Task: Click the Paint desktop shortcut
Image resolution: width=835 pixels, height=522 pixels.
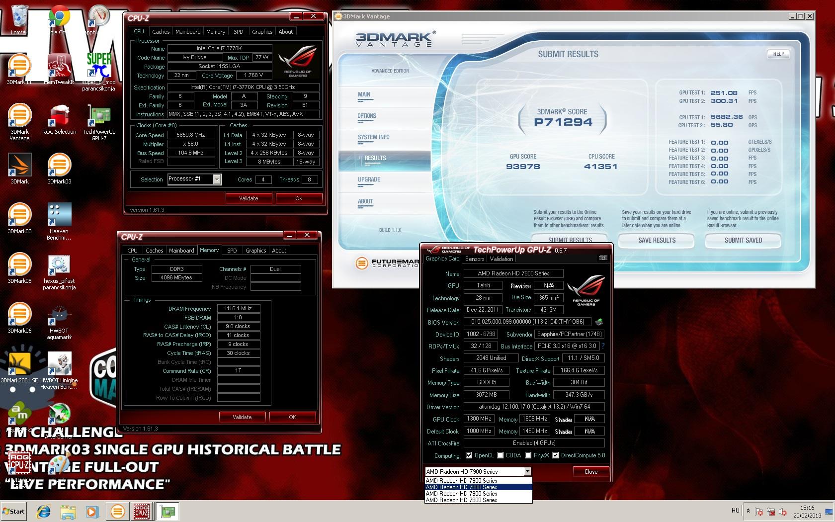Action: coord(59,466)
